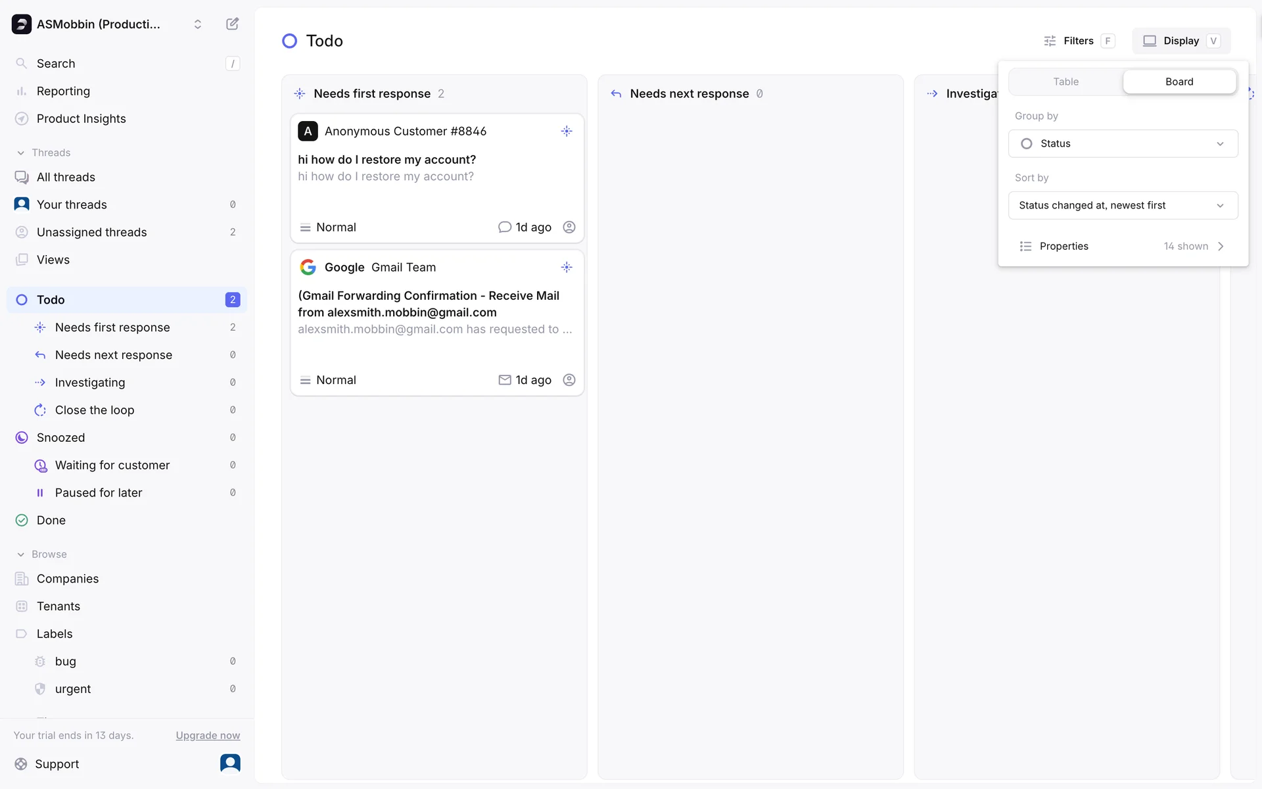The height and width of the screenshot is (789, 1262).
Task: Open Close the loop threads
Action: point(95,410)
